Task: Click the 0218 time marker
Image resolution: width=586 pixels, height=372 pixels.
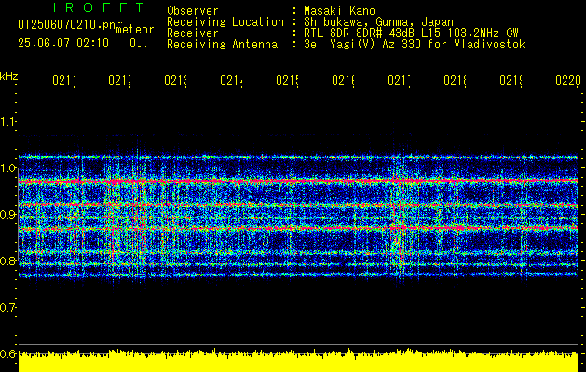Action: [x=456, y=80]
